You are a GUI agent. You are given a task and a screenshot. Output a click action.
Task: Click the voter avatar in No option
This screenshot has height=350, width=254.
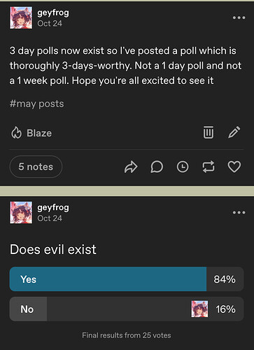[199, 309]
